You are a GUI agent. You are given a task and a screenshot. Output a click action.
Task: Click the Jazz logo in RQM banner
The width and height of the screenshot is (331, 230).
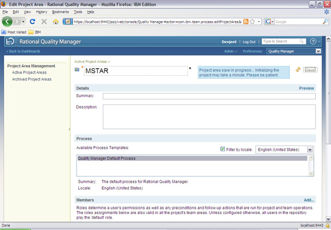tap(10, 42)
